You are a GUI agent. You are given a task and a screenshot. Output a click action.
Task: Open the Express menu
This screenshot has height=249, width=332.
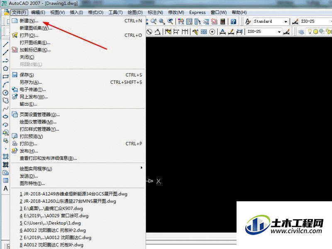click(197, 12)
